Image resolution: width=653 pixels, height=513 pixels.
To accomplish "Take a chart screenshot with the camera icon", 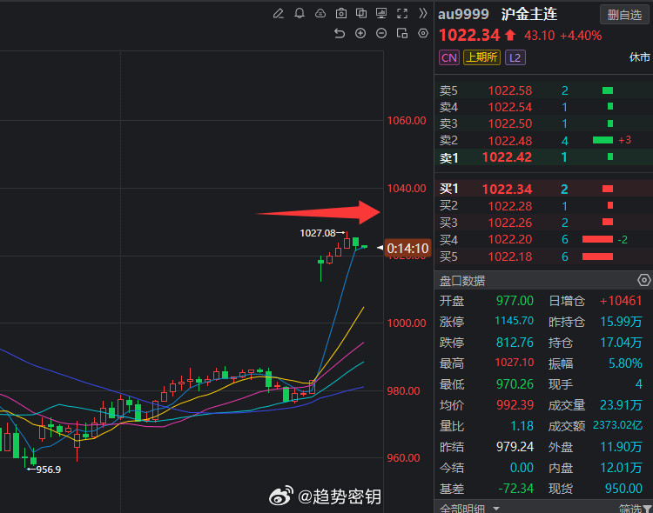I will pyautogui.click(x=340, y=14).
